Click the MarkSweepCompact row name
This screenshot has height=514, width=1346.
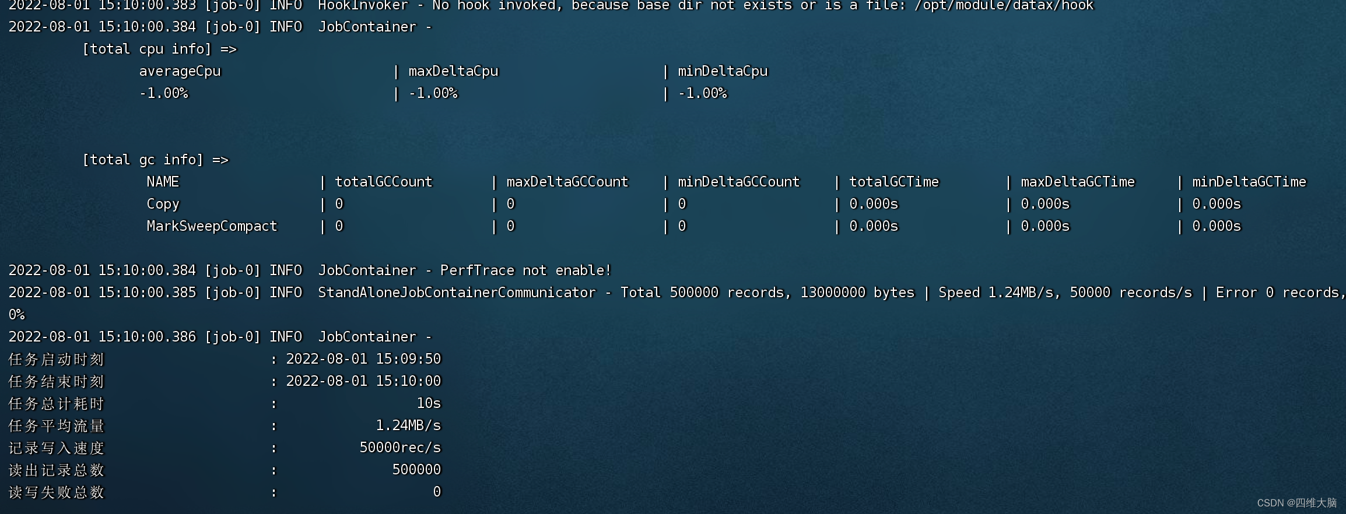[212, 227]
